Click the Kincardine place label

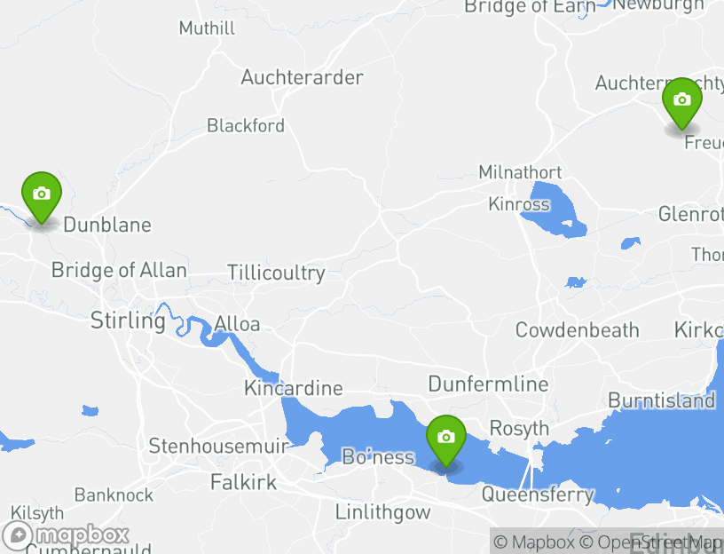293,388
